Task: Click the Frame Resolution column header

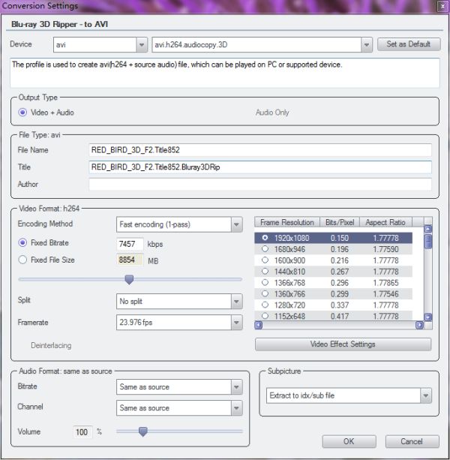Action: pos(287,222)
